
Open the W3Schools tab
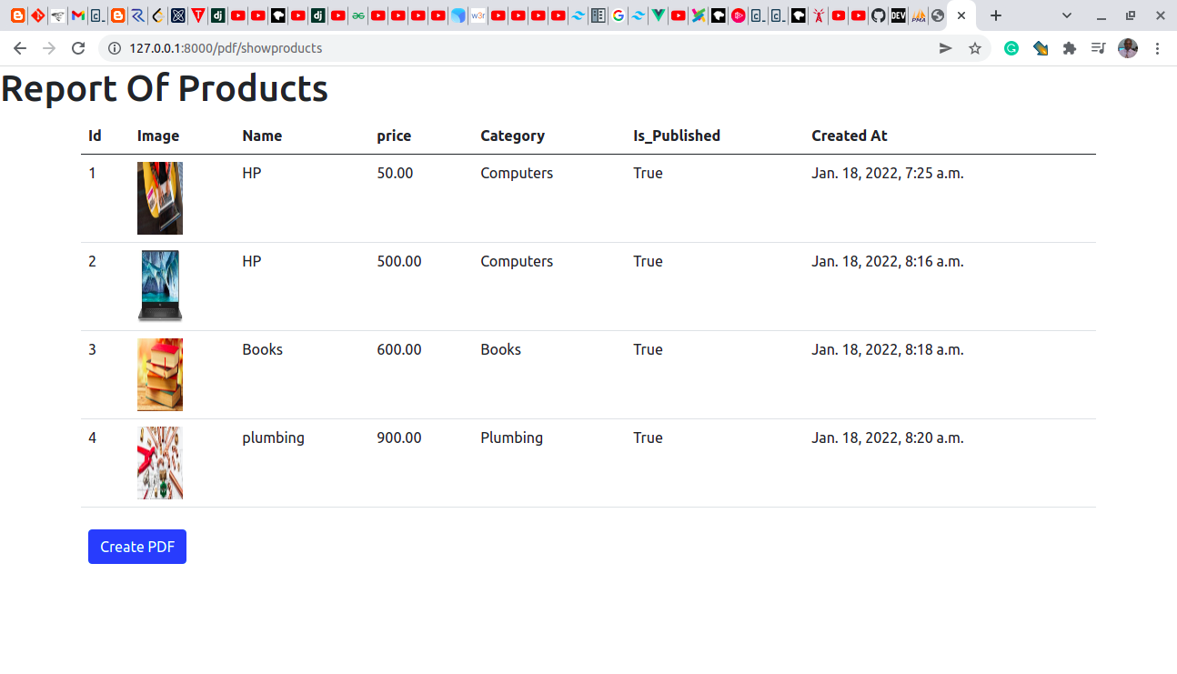478,15
